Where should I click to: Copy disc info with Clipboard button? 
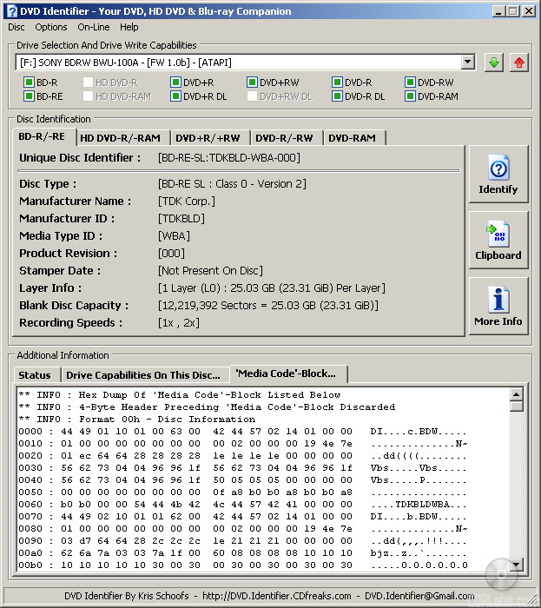[x=498, y=241]
